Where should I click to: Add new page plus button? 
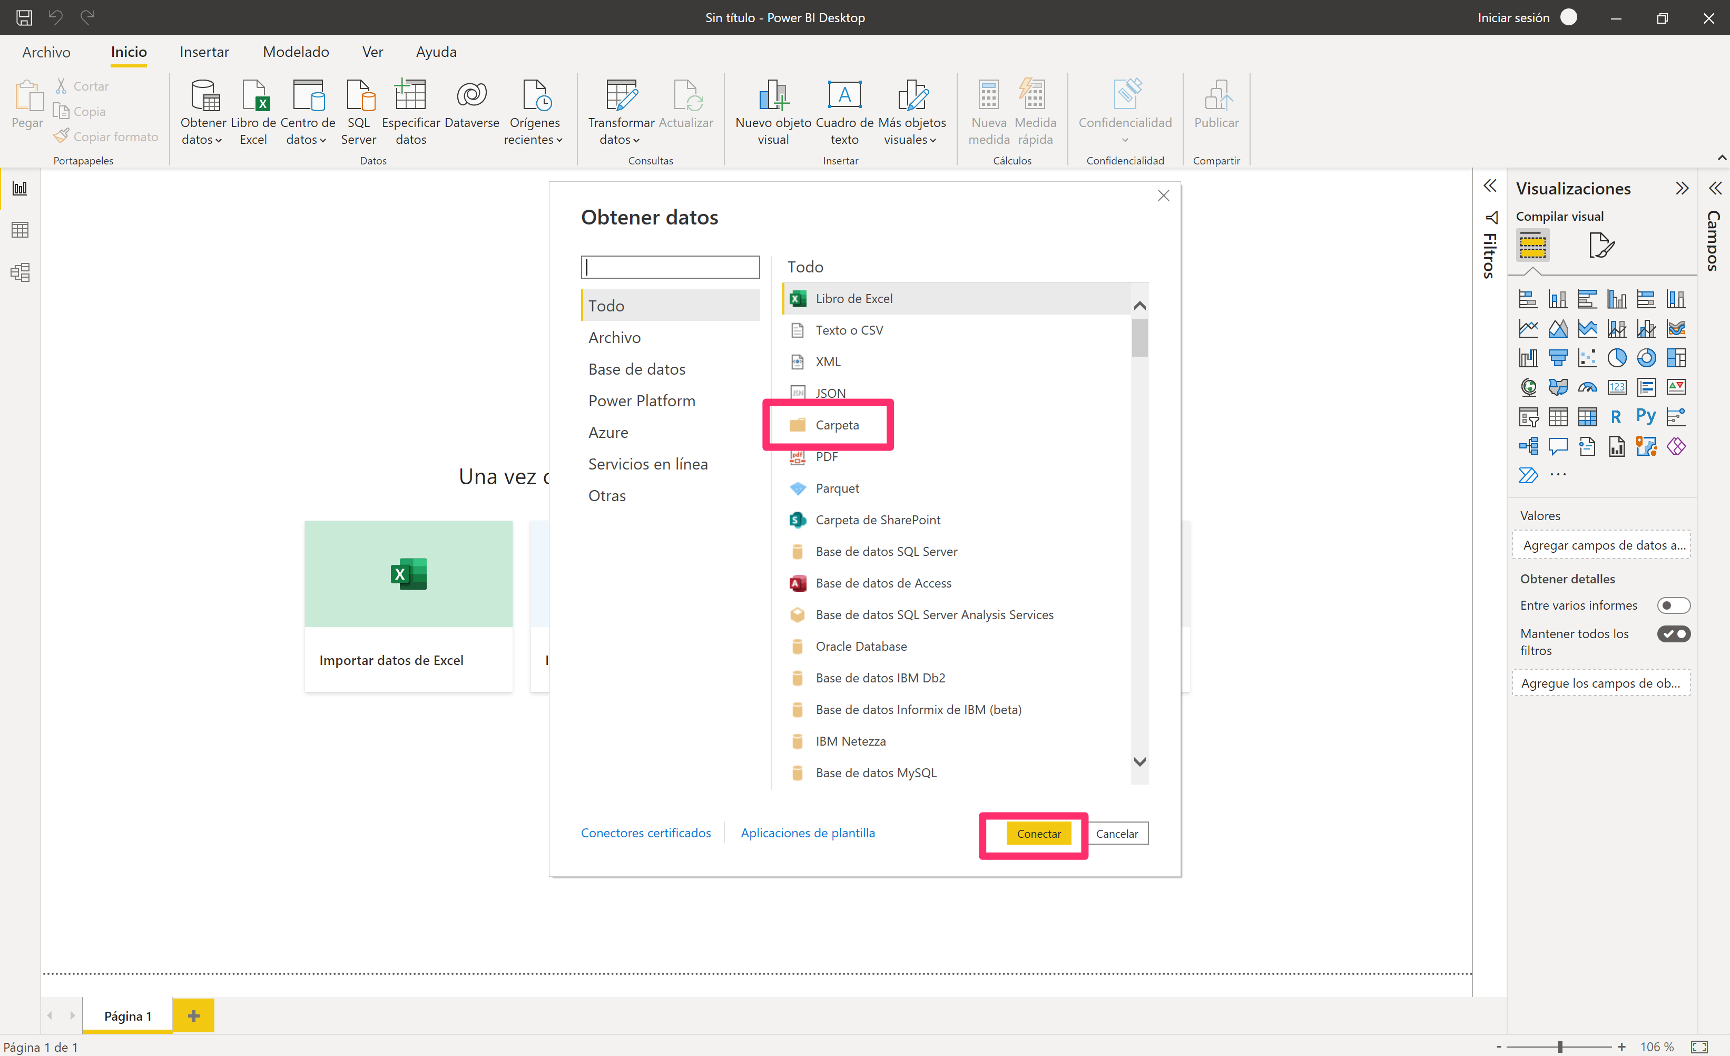pyautogui.click(x=194, y=1015)
